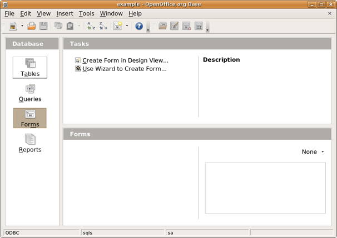
Task: Click the Paste clipboard icon
Action: (70, 26)
